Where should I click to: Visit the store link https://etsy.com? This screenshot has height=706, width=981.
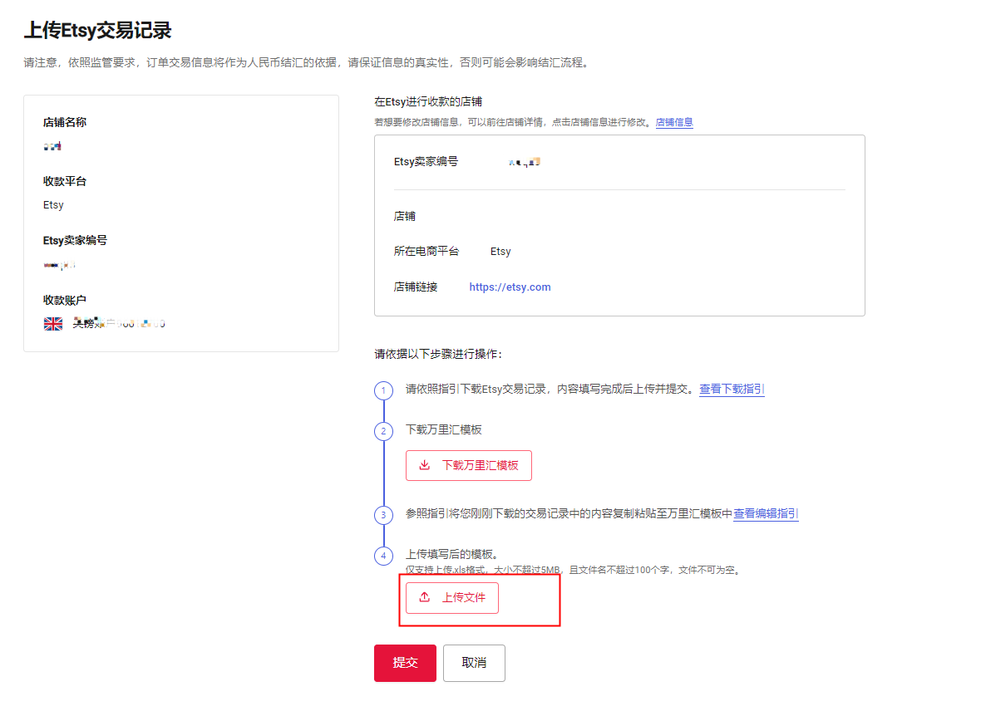[510, 287]
